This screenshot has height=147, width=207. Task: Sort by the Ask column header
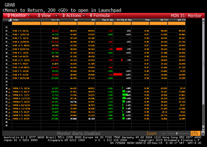click(86, 20)
